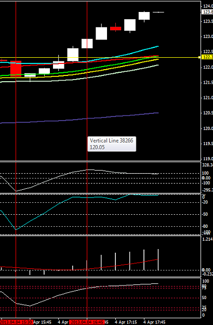This screenshot has height=325, width=213.
Task: Click the last doji candle near 123.8
Action: (x=158, y=12)
